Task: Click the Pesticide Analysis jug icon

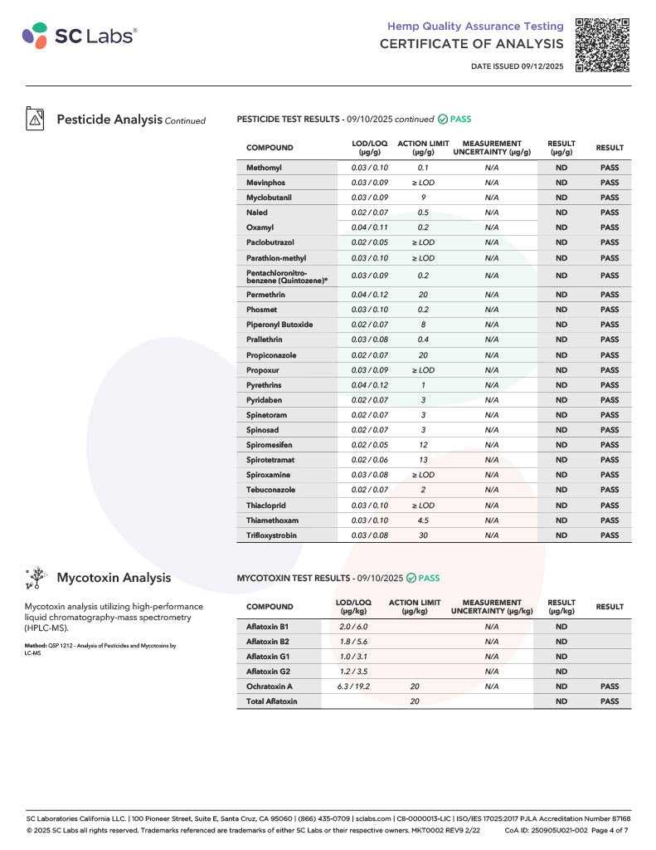Action: (x=36, y=119)
